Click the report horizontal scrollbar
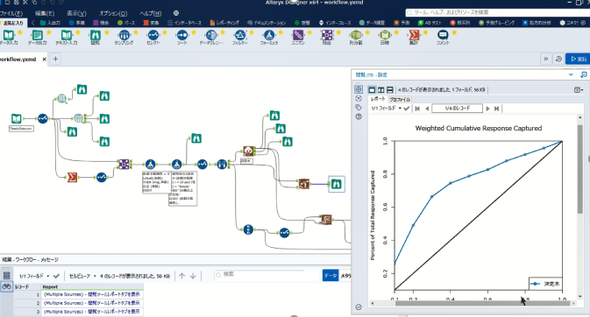The image size is (590, 317). (483, 304)
